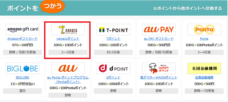Click 即時 label under au Ponta program
This screenshot has height=102, width=228.
click(68, 95)
